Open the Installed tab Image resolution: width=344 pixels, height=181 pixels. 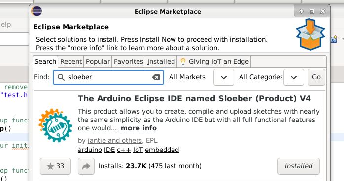coord(161,61)
